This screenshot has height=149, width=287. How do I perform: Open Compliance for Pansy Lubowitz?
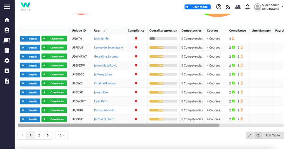[54, 110]
